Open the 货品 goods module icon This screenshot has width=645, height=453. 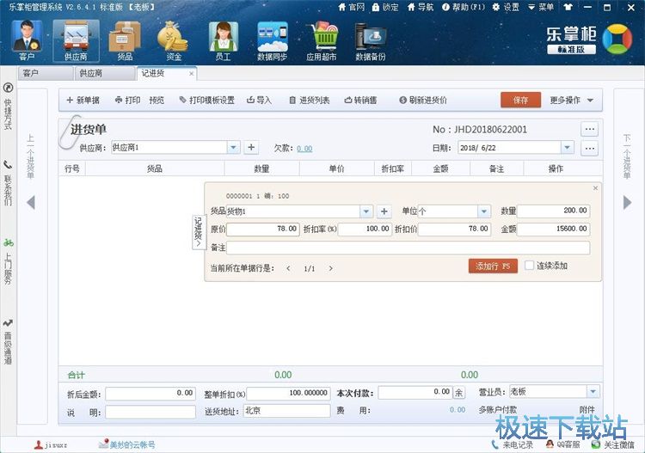(x=125, y=40)
